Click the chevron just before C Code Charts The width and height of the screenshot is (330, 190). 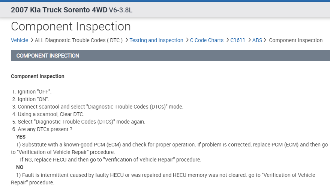pos(187,40)
